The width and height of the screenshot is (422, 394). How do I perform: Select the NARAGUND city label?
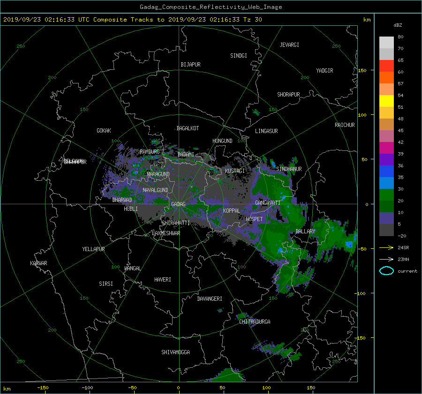158,174
